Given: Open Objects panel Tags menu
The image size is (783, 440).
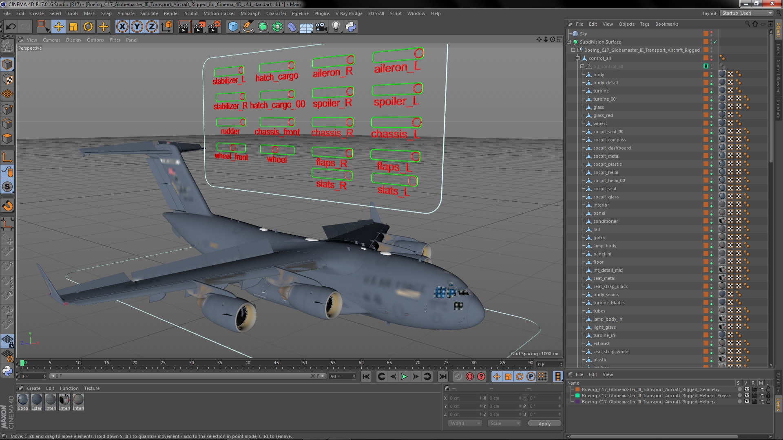Looking at the screenshot, I should (644, 24).
